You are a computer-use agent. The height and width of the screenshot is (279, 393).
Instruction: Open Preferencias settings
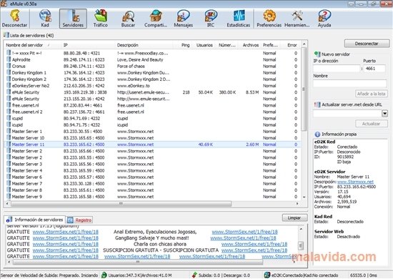point(269,19)
